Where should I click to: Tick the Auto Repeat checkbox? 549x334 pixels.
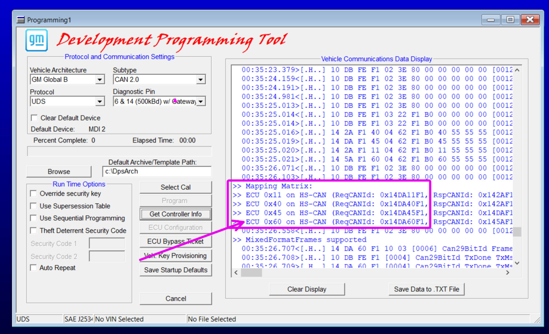click(x=33, y=268)
